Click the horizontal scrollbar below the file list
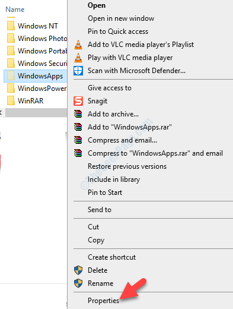The image size is (233, 309). pos(36,113)
